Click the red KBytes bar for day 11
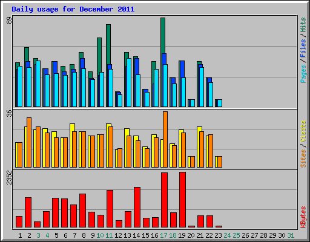Image resolution: width=310 pixels, height=242 pixels. 110,209
